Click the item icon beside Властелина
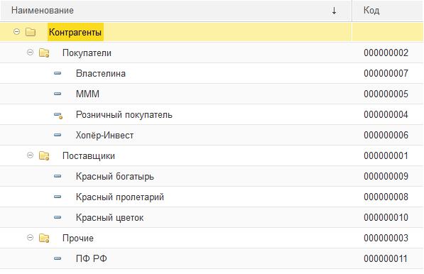Screen dimensions: 424x274 [x=58, y=73]
